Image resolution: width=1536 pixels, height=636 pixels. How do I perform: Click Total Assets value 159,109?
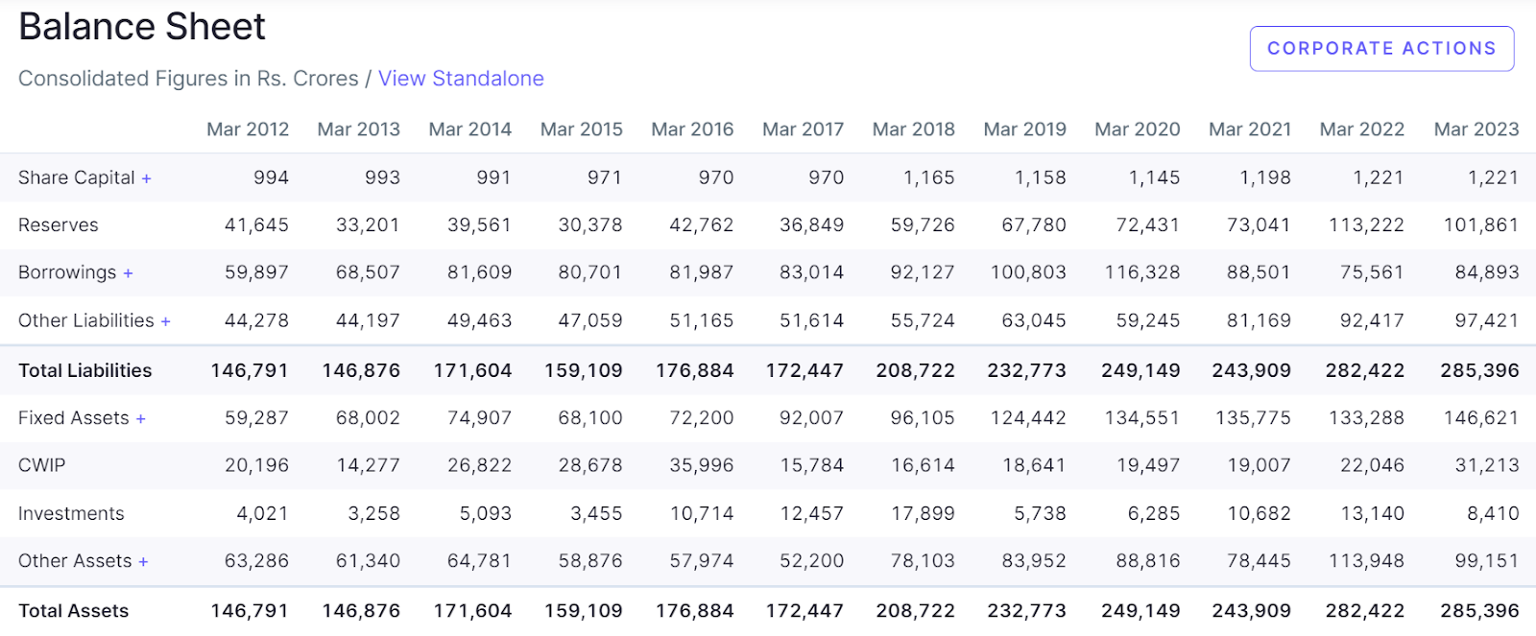coord(583,610)
